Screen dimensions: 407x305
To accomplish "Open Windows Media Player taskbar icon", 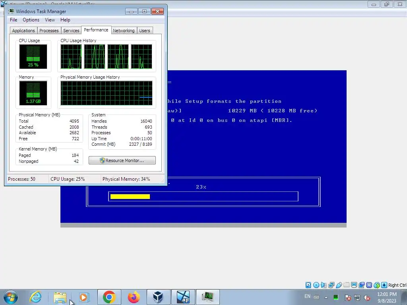I will (x=84, y=297).
